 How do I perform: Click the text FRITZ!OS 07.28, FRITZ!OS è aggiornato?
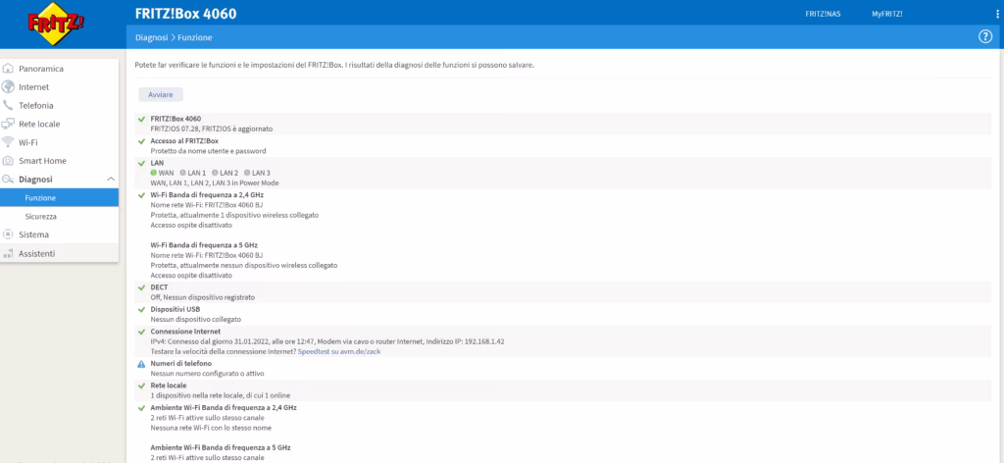coord(212,129)
